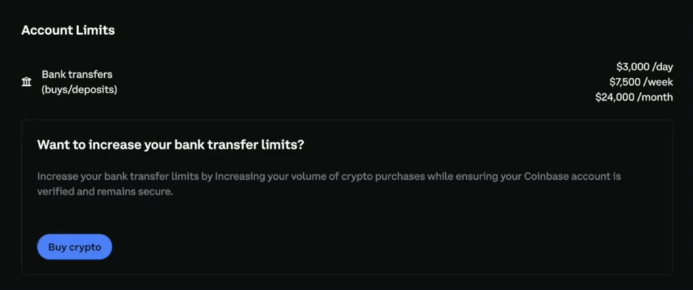This screenshot has height=290, width=693.
Task: Click the /month unit label
Action: 654,97
